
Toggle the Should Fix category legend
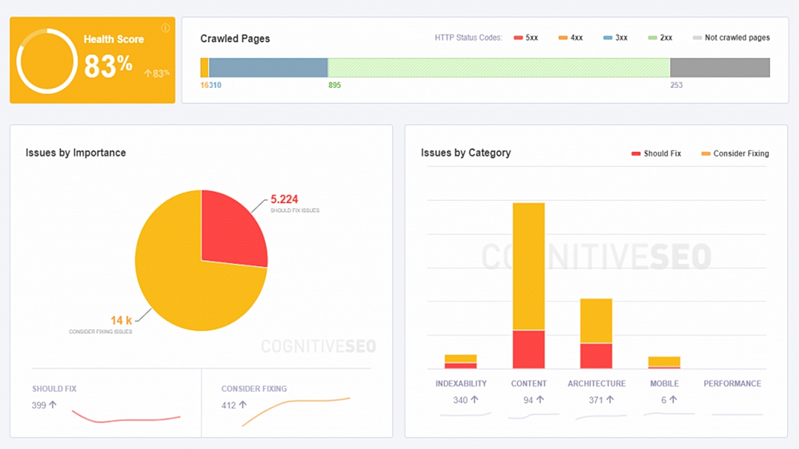coord(656,153)
